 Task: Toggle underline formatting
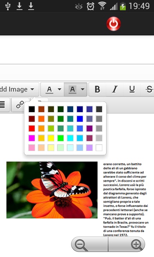132,90
